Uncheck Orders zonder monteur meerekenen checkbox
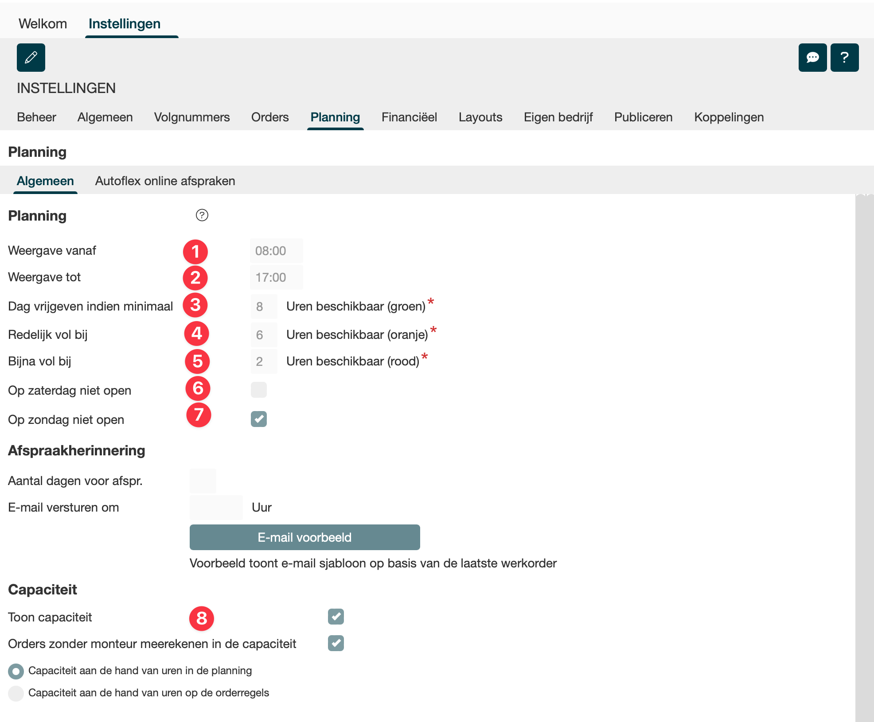This screenshot has height=722, width=874. pos(336,643)
